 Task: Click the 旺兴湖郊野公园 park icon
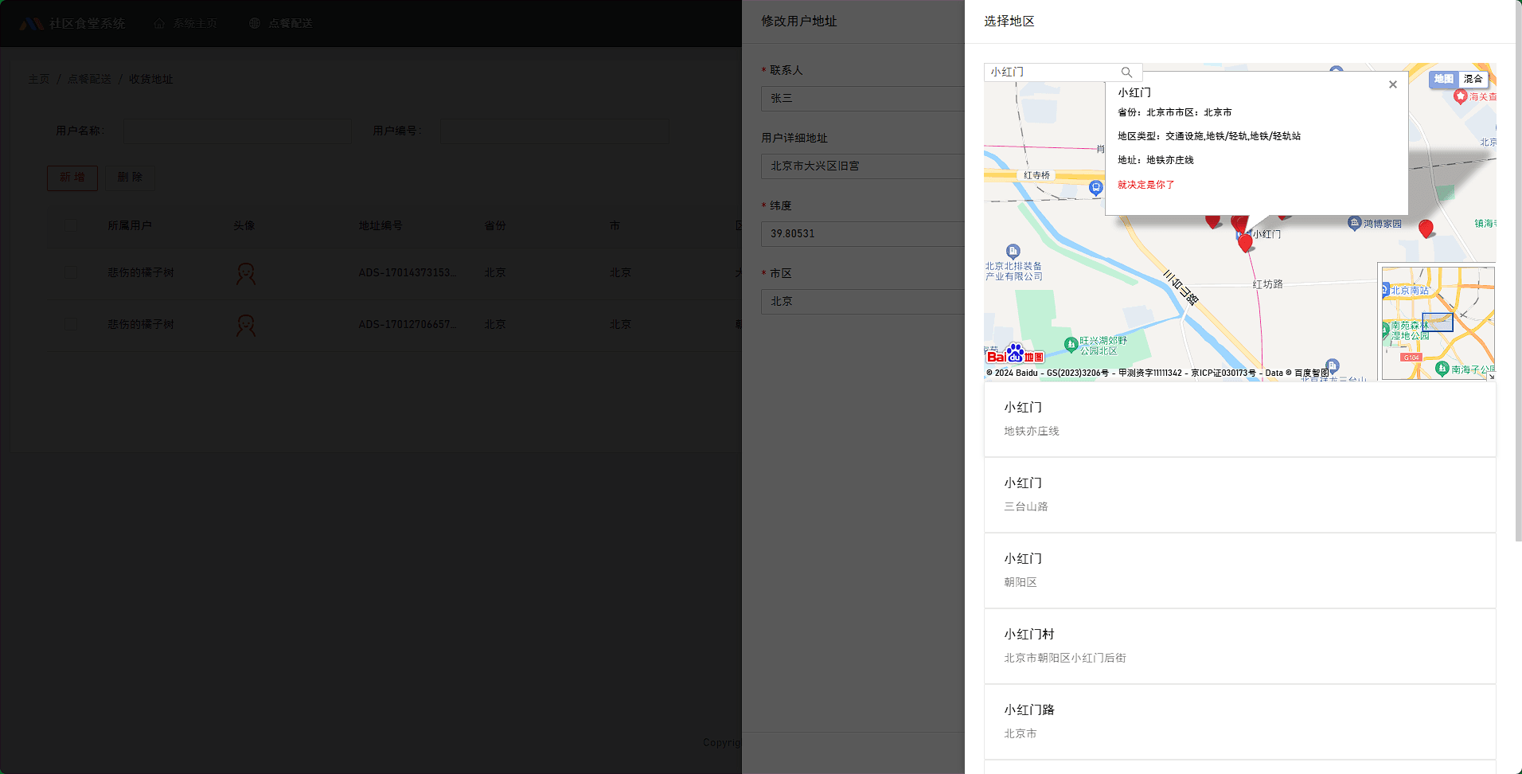tap(1071, 345)
